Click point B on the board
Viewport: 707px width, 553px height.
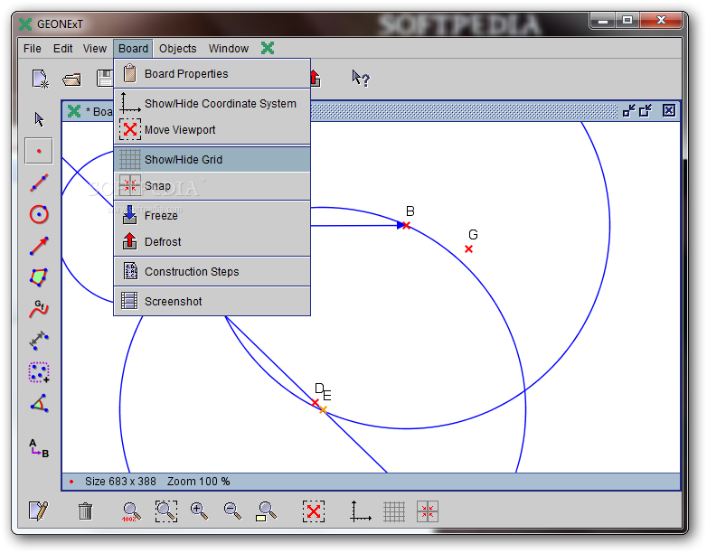406,225
